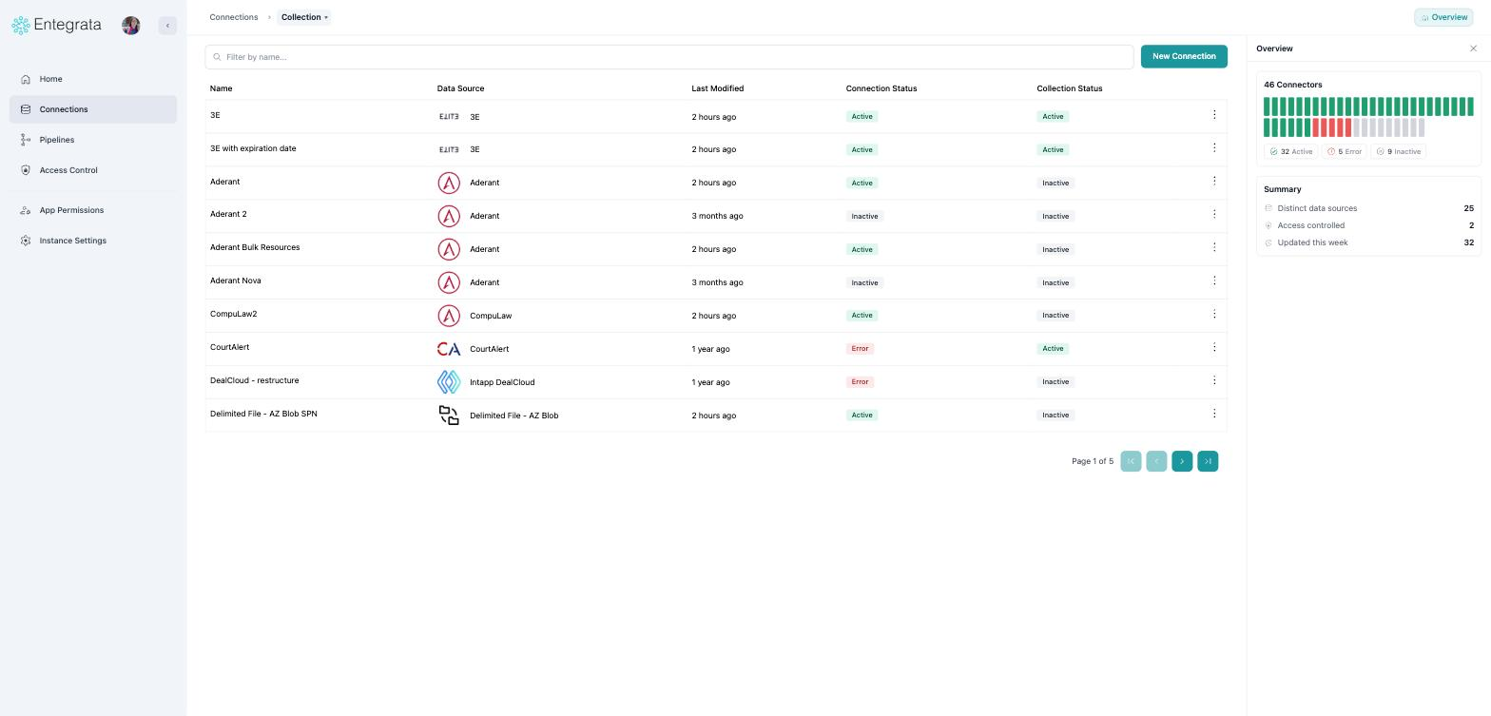Click the CompuLaw data source logo
Image resolution: width=1491 pixels, height=716 pixels.
(x=449, y=316)
